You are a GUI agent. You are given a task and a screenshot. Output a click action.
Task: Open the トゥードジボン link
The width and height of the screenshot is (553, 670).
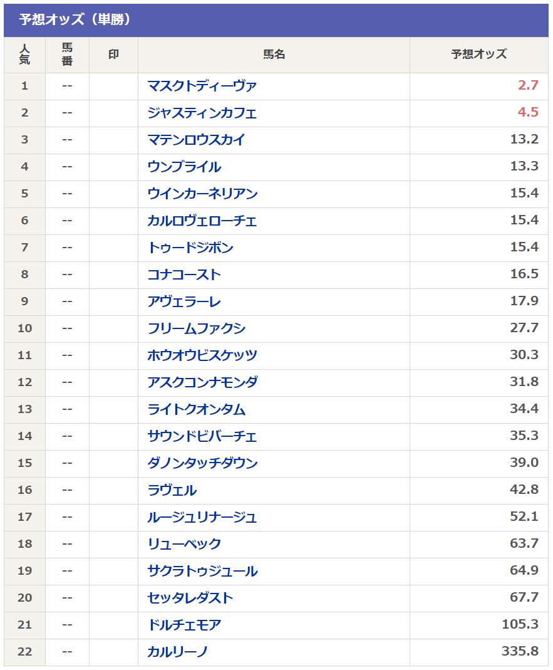190,248
